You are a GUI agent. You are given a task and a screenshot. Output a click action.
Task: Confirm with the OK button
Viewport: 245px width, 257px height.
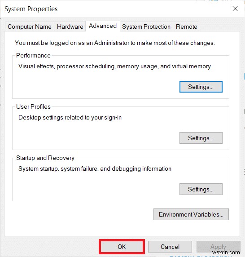click(122, 247)
